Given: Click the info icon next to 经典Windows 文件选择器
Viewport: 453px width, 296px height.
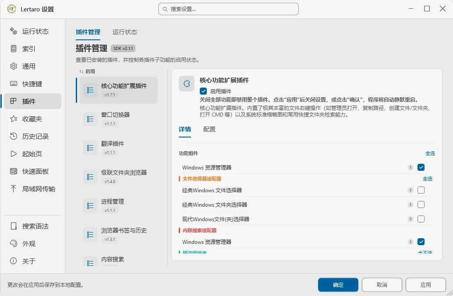Looking at the screenshot, I should [410, 190].
